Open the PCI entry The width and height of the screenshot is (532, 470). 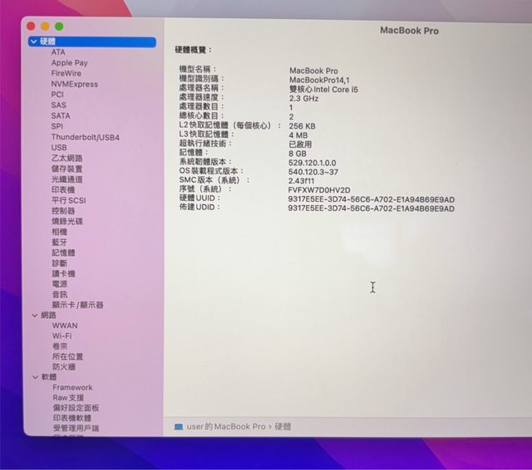[57, 95]
